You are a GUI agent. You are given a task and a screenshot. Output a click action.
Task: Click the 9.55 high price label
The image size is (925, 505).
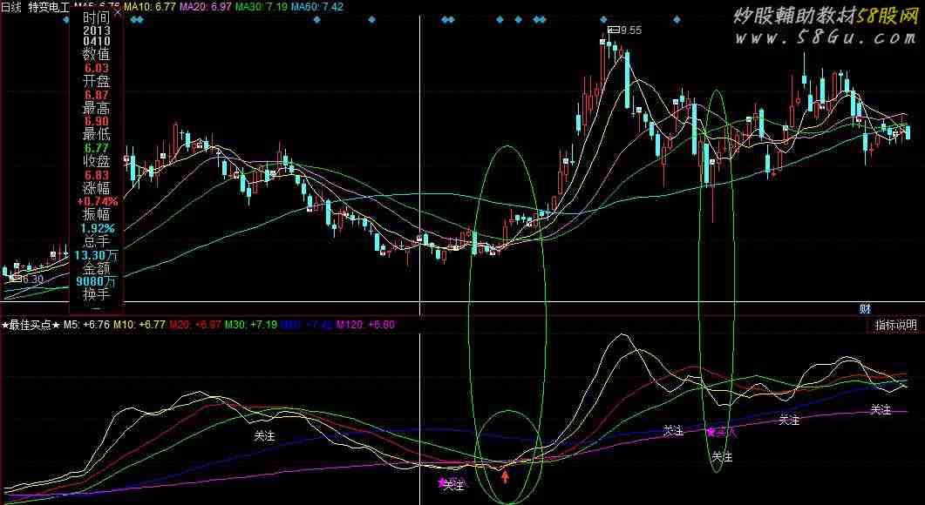click(630, 30)
